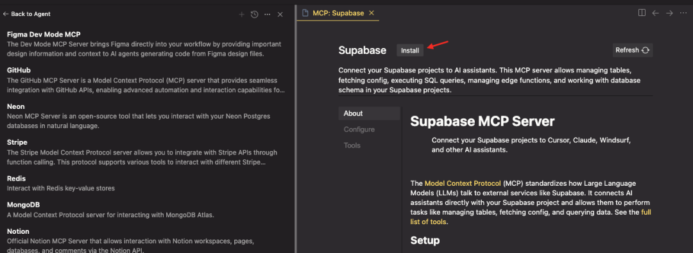Click the file icon on MCP: Supabase tab
The height and width of the screenshot is (253, 693).
pos(305,13)
